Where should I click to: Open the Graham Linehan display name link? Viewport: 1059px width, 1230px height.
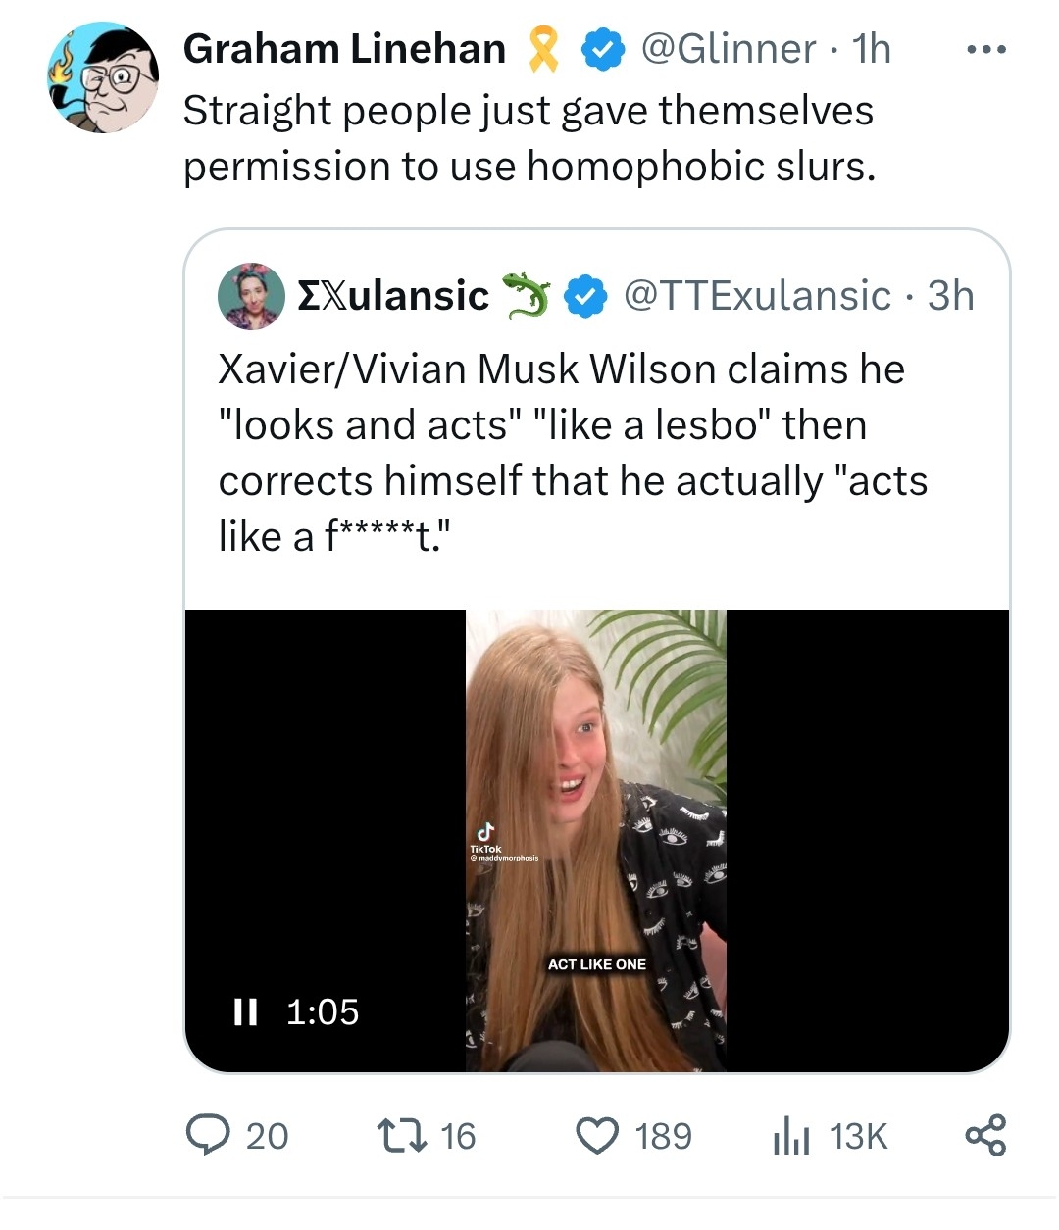click(344, 49)
